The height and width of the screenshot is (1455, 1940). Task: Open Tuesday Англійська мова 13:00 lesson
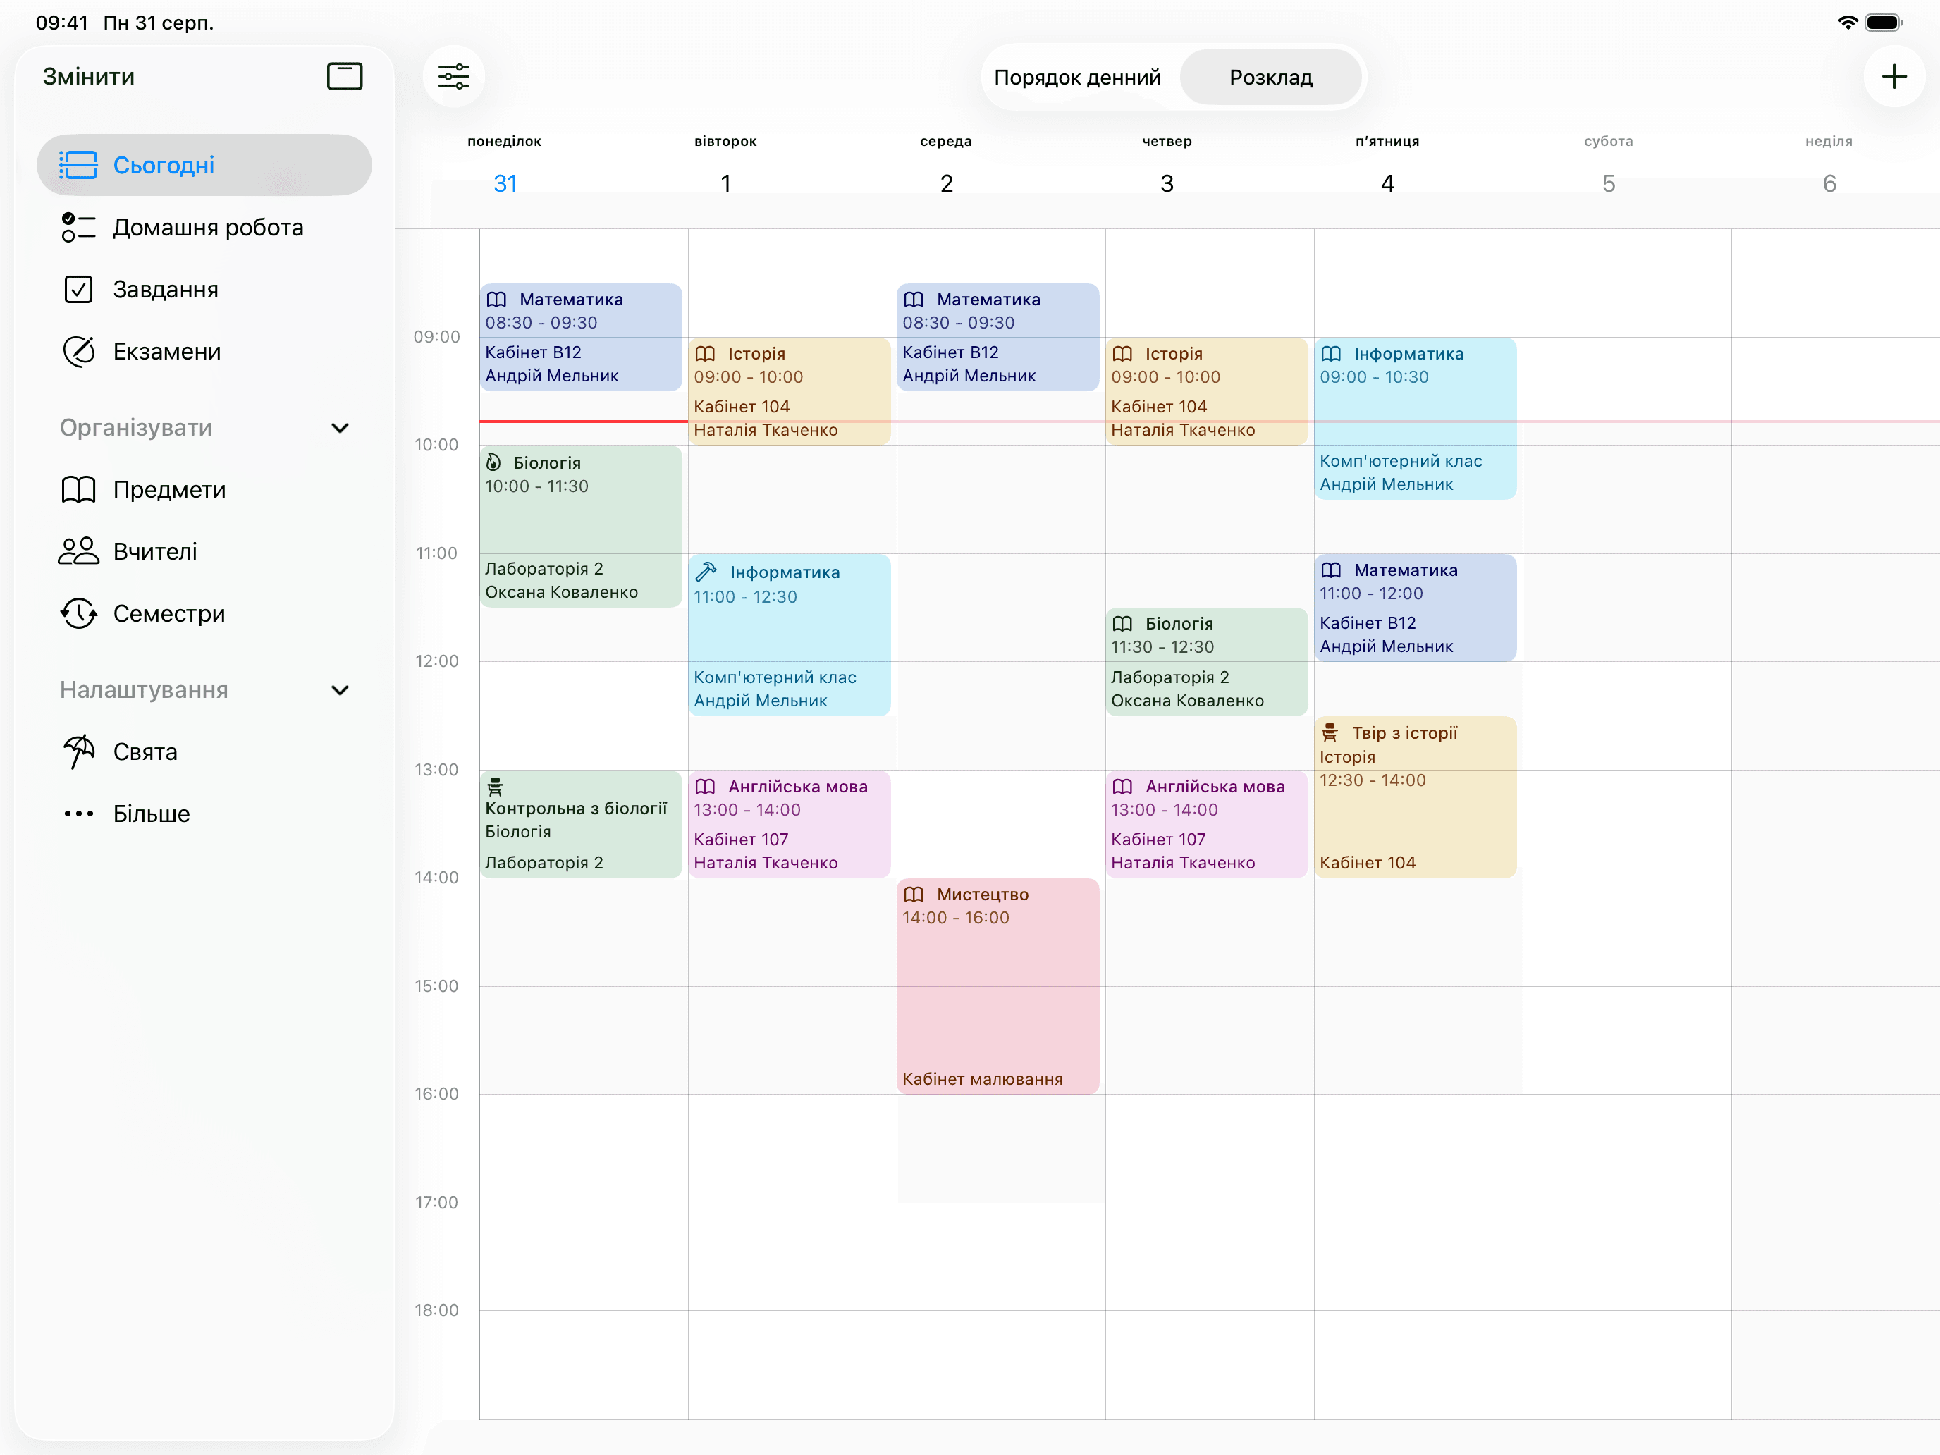pos(790,823)
